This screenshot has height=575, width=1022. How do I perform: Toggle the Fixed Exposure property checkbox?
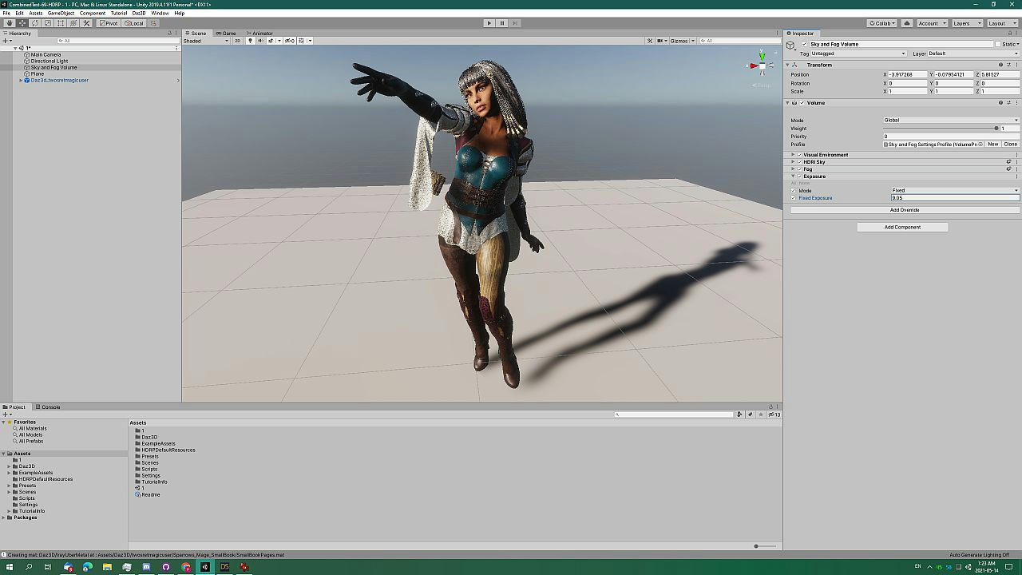click(794, 198)
